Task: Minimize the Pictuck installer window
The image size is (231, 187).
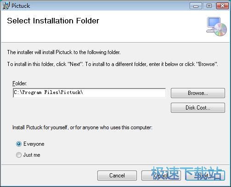Action: [196, 6]
